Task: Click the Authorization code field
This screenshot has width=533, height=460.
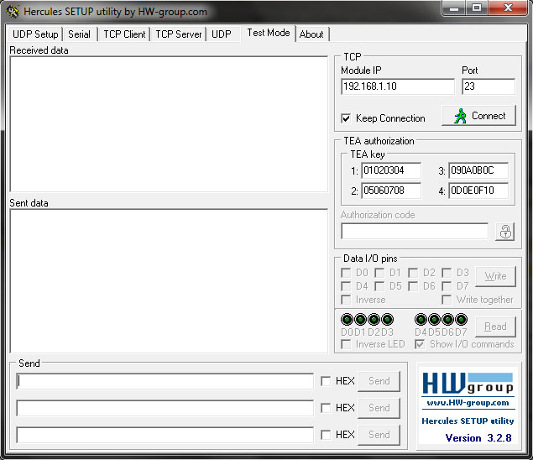Action: coord(415,231)
